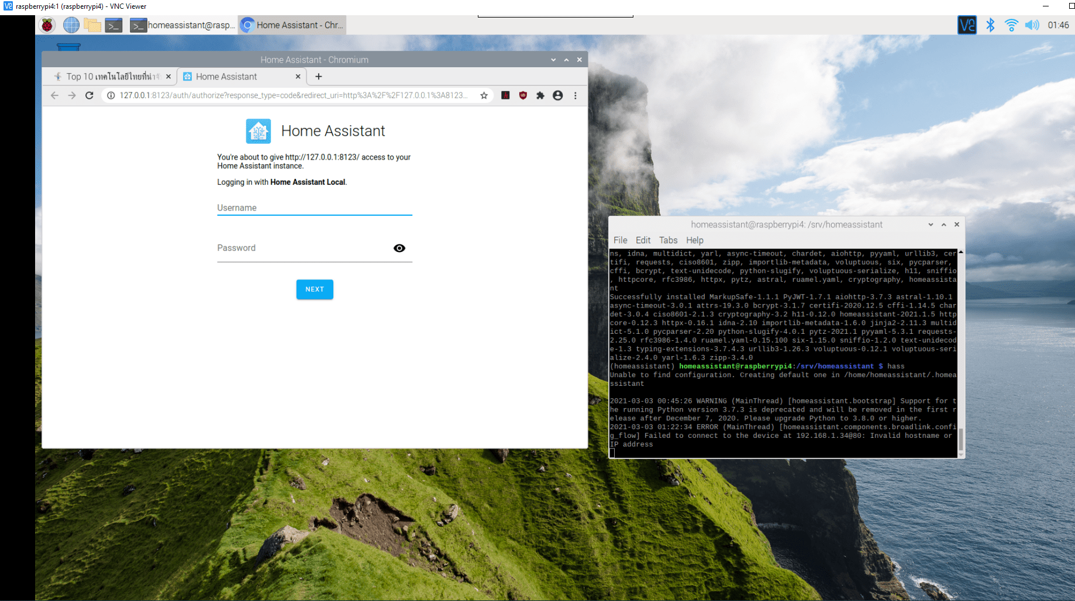Launch the Terminal launcher icon in taskbar
Screen dimensions: 1075x601
coord(113,25)
